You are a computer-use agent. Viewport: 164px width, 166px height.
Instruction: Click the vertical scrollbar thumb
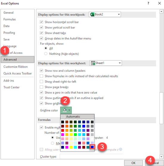click(x=161, y=108)
